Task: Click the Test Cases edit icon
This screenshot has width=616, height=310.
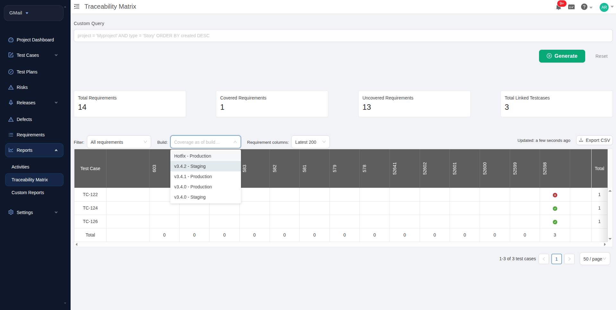Action: pyautogui.click(x=11, y=55)
